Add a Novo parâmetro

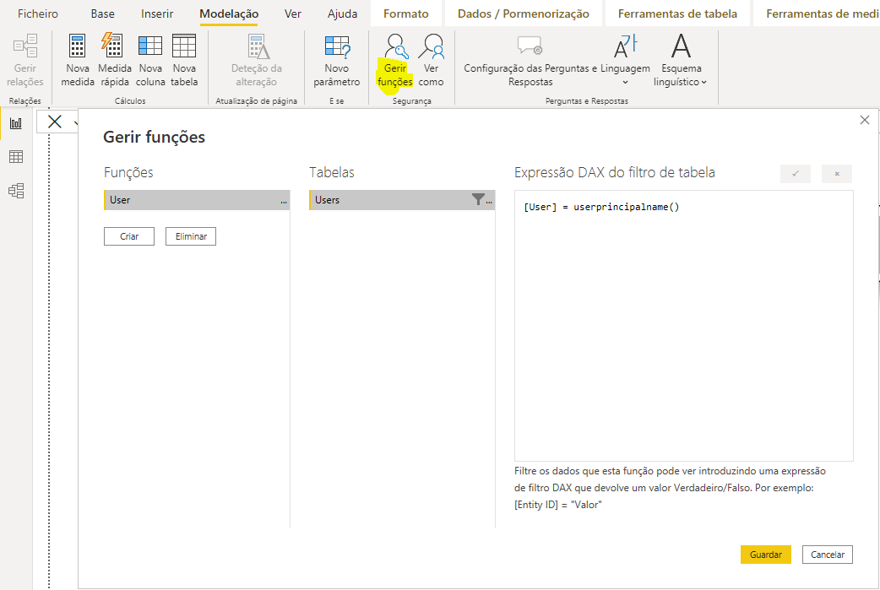pos(337,61)
